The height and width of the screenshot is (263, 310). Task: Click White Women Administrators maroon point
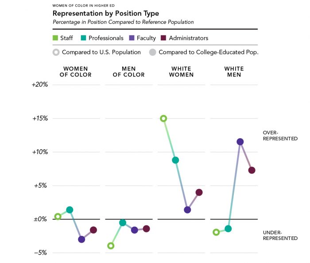tap(199, 192)
